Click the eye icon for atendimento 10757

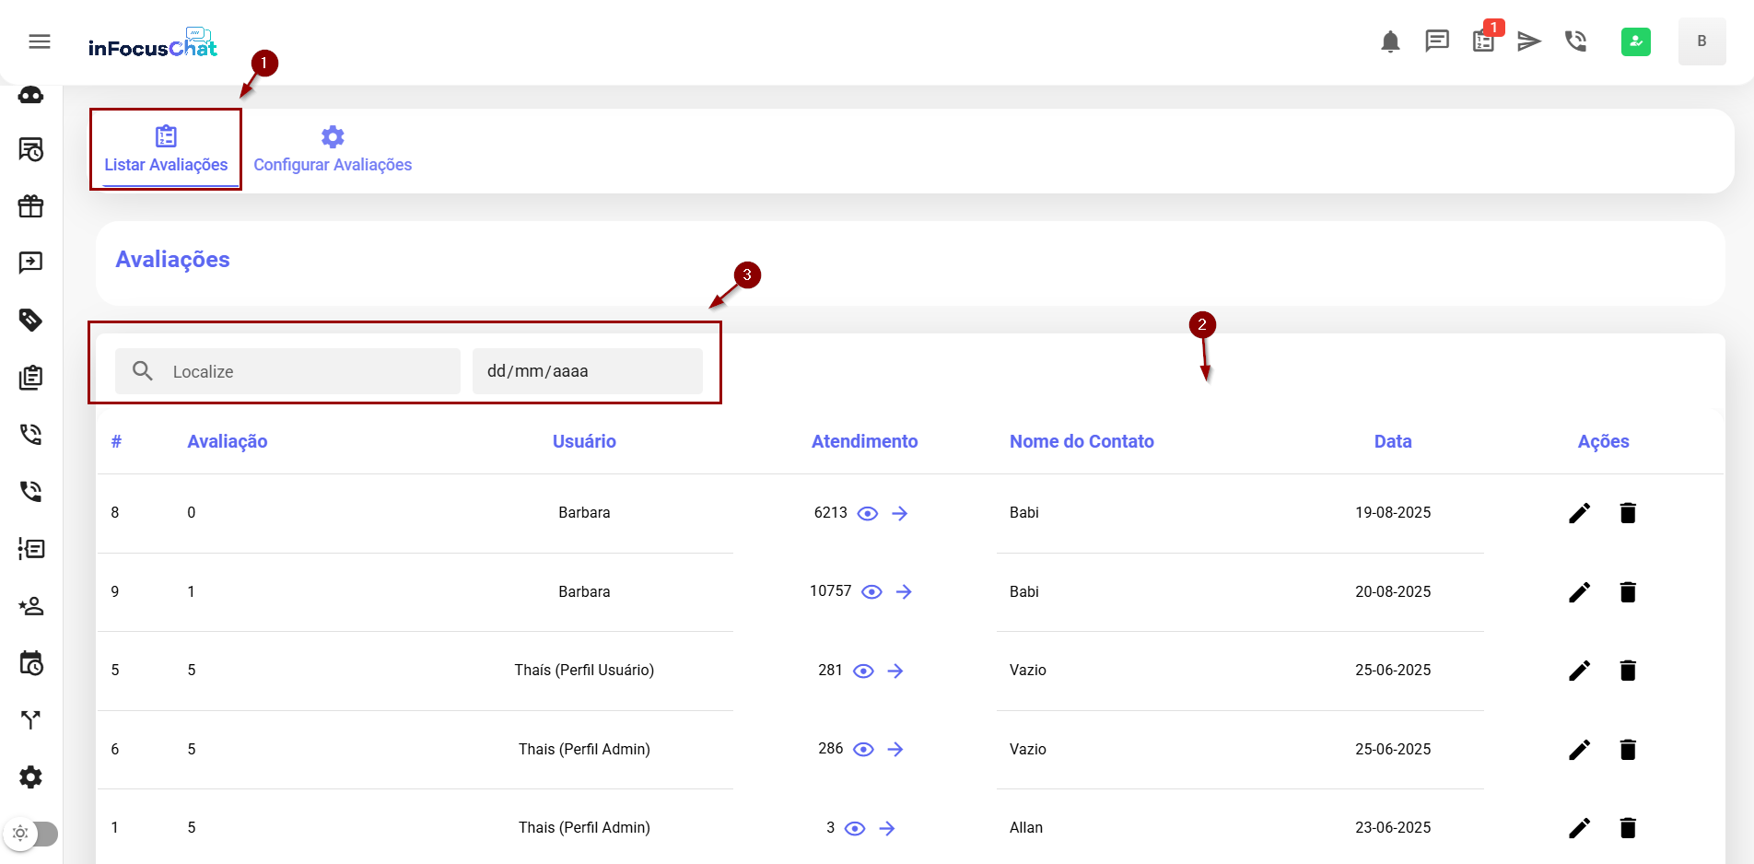coord(871,592)
